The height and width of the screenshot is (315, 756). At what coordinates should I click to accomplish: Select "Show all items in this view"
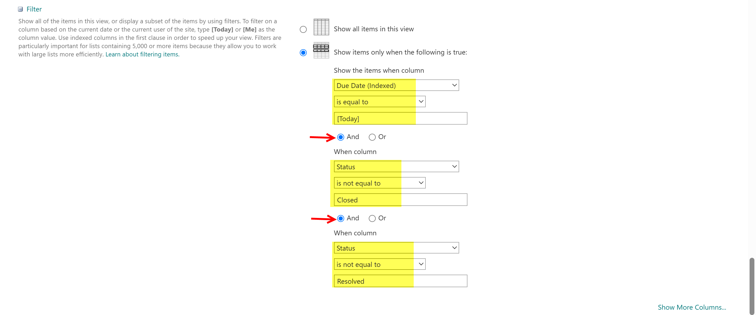point(303,29)
